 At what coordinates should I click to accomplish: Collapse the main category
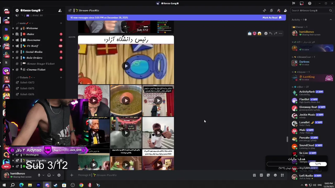pyautogui.click(x=24, y=23)
